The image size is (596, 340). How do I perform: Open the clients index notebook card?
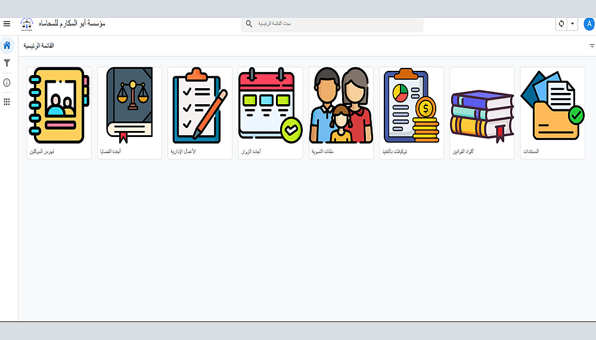(x=59, y=113)
